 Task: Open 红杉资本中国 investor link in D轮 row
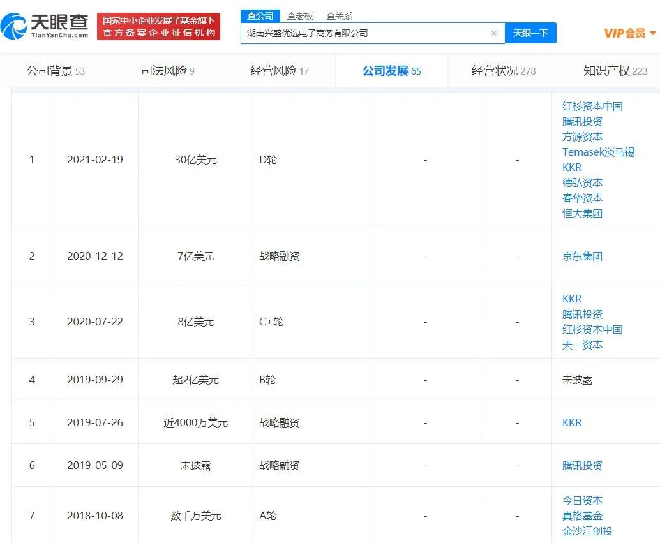tap(592, 106)
